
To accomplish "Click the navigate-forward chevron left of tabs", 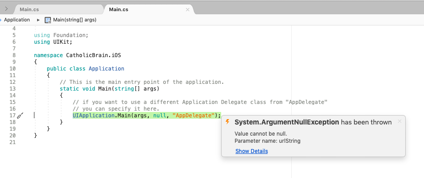I will 7,9.
